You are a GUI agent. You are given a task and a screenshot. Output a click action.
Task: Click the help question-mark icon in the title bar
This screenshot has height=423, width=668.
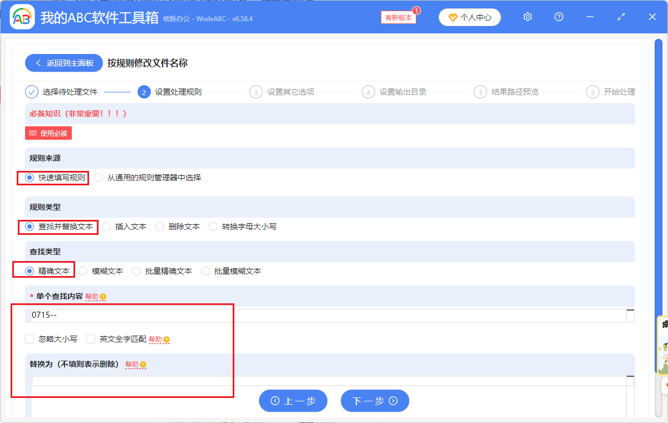point(558,17)
